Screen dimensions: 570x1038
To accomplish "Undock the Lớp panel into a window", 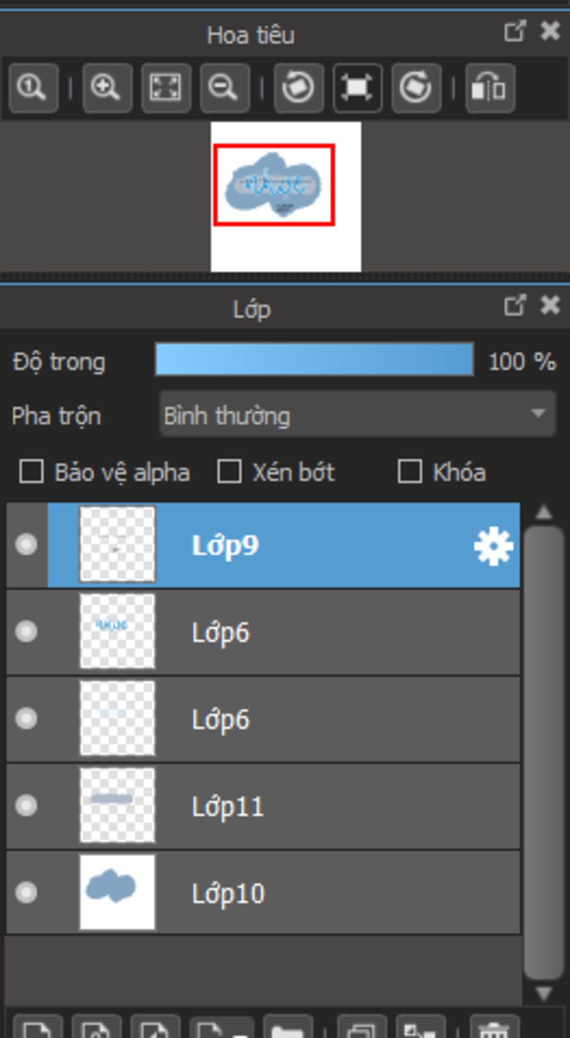I will [x=514, y=305].
